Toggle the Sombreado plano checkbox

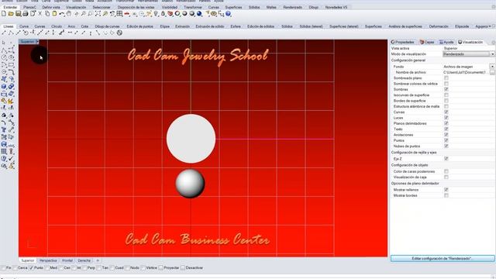pos(446,77)
